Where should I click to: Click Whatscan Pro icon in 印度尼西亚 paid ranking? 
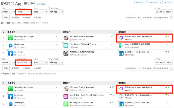tap(66, 89)
